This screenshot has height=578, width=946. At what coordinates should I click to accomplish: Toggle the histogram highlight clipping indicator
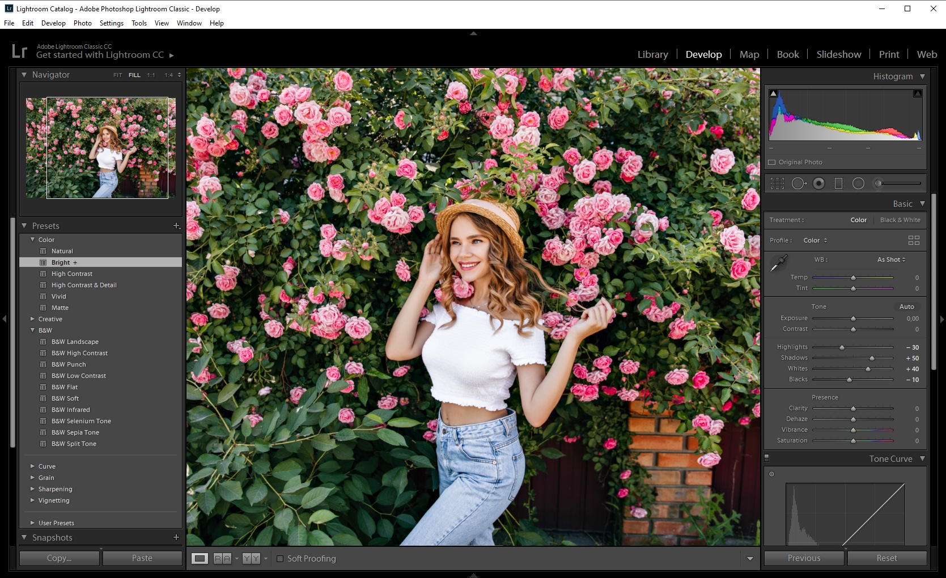click(x=918, y=93)
